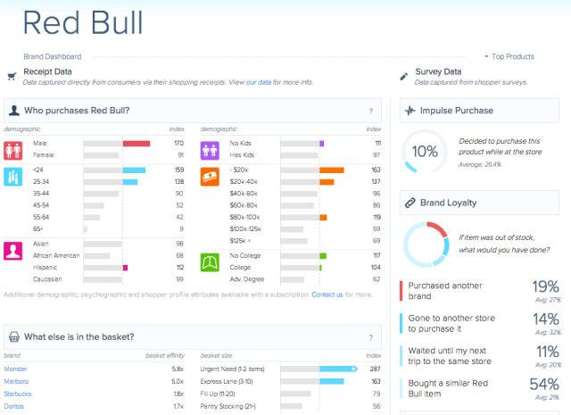This screenshot has width=571, height=415.
Task: Click the 'Contact us' link
Action: click(x=327, y=294)
